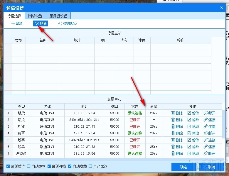Modify row 2 期货 电信IPV6

(x=193, y=120)
